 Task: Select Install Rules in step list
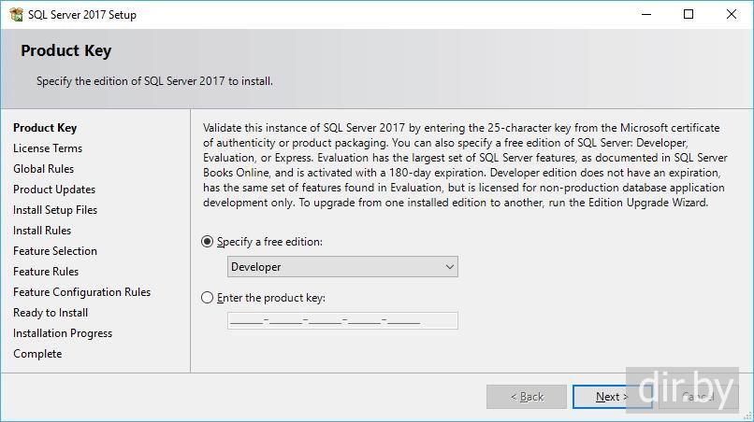[42, 231]
